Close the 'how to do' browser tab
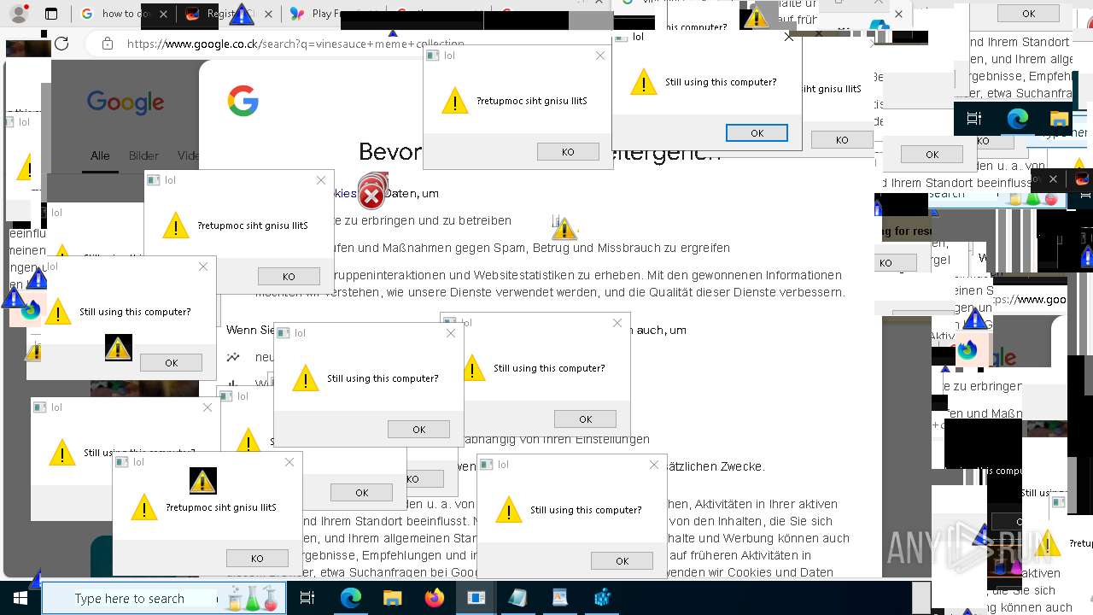Image resolution: width=1093 pixels, height=615 pixels. pyautogui.click(x=164, y=14)
